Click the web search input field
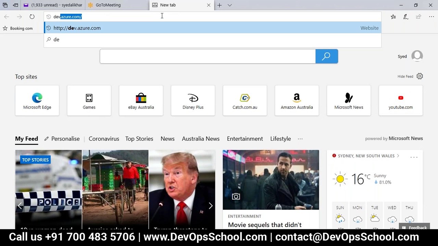438x246 pixels. pos(208,56)
